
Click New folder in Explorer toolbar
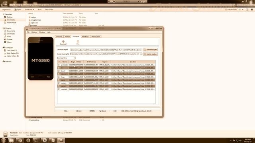coord(49,10)
